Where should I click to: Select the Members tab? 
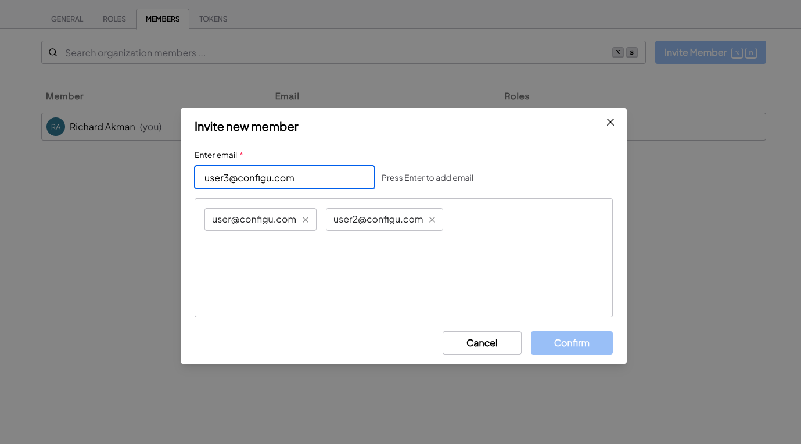tap(163, 19)
